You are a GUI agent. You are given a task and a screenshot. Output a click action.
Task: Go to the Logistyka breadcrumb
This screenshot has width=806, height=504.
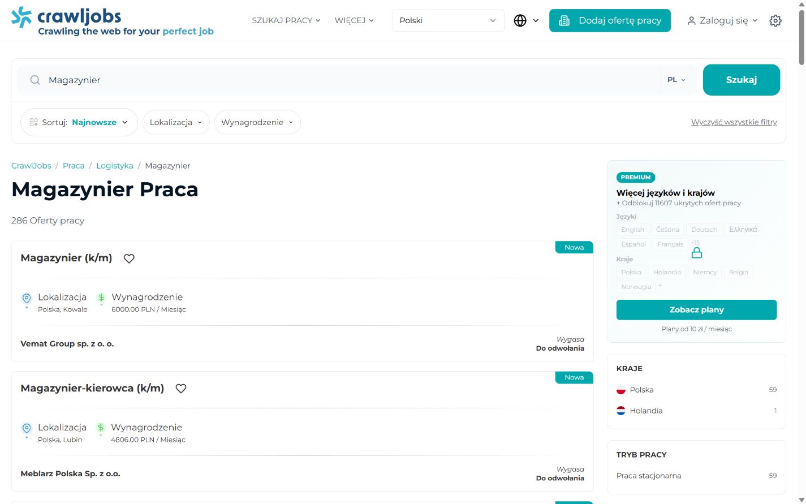click(115, 166)
